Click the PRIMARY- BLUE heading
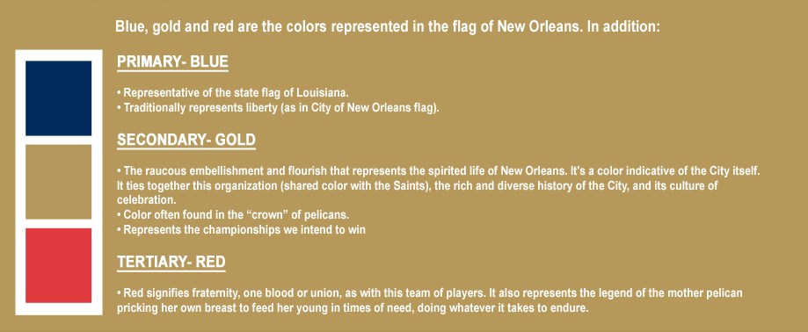 click(172, 62)
